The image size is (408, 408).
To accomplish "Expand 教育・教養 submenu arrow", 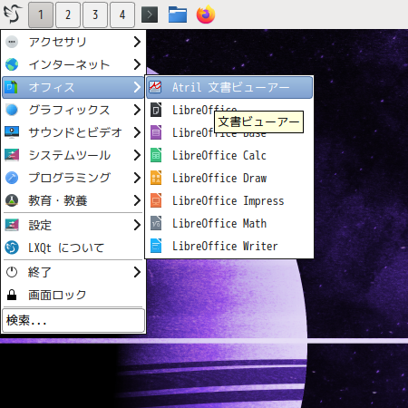I will pyautogui.click(x=137, y=200).
